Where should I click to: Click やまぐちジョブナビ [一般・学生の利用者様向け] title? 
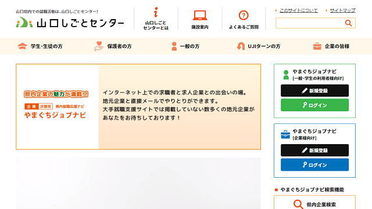318,75
